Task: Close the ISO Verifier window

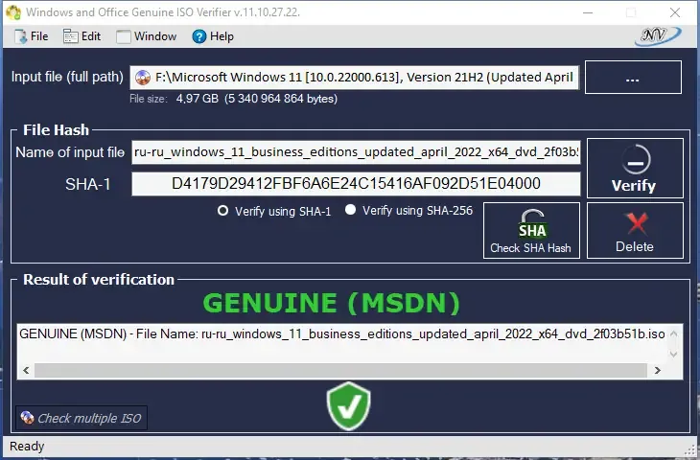Action: [x=675, y=12]
